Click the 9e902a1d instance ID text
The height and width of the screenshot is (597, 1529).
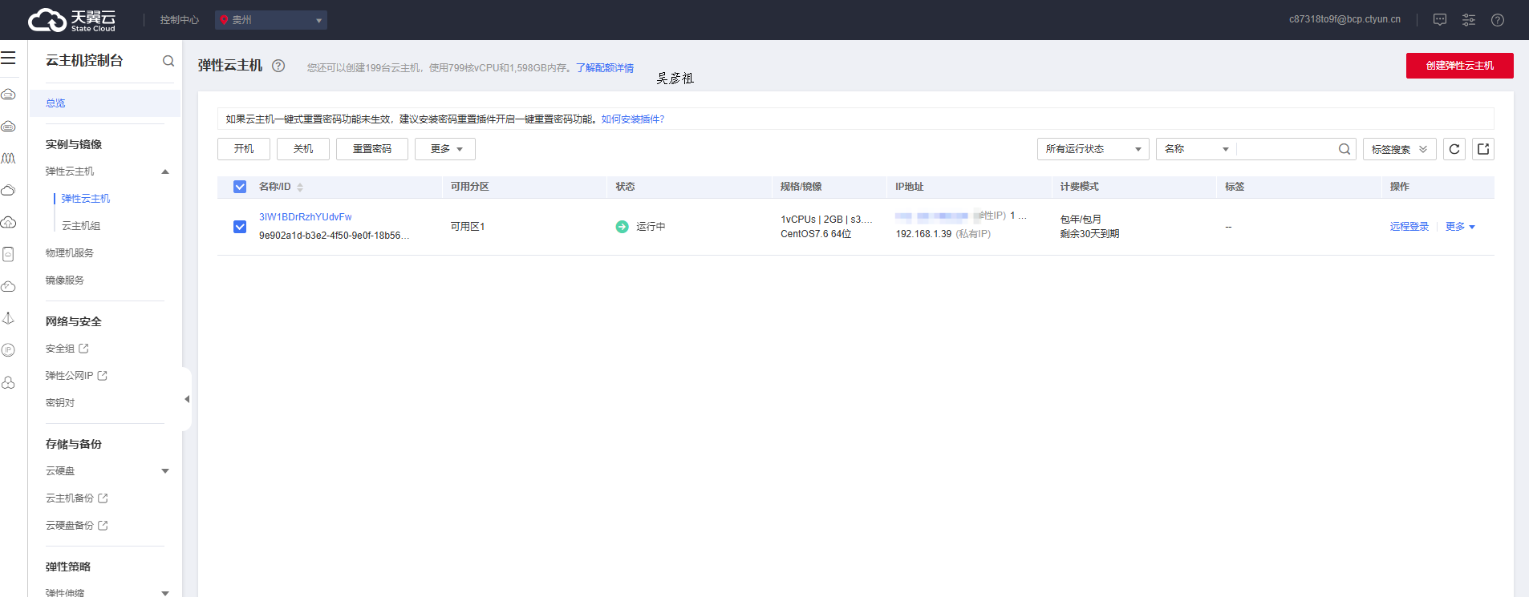click(x=335, y=236)
